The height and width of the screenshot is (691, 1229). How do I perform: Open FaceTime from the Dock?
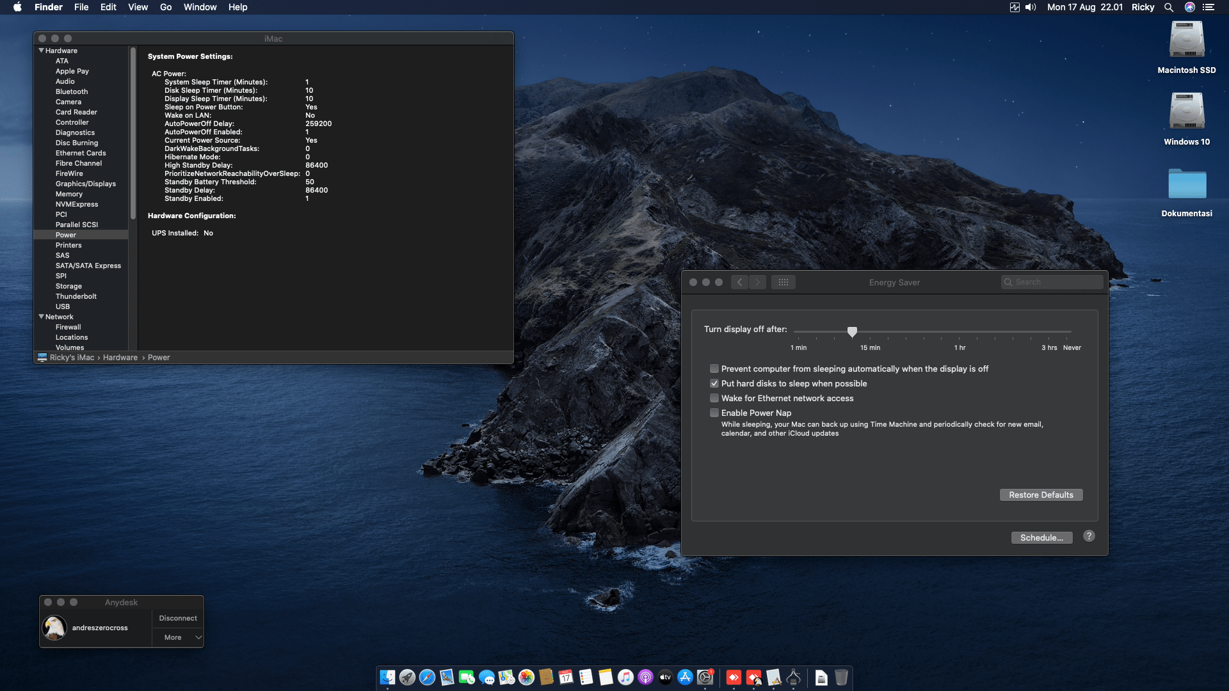[x=467, y=677]
